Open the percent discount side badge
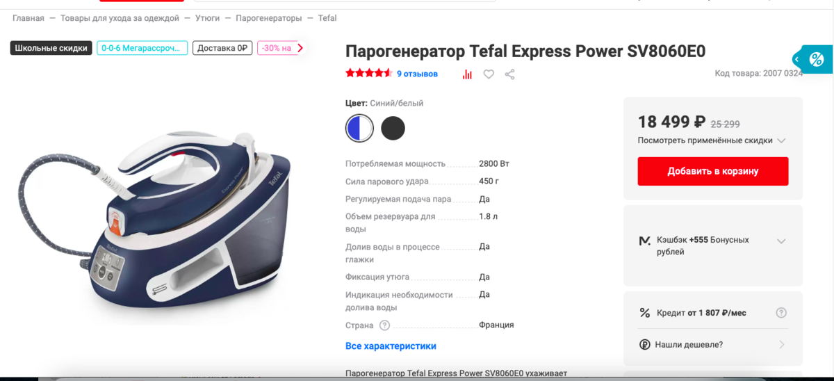Viewport: 834px width, 381px height. (815, 60)
